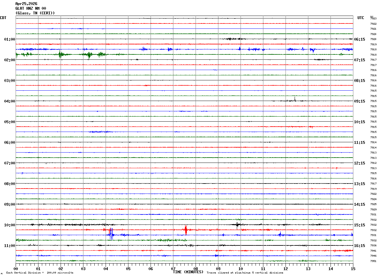Click the "CDT" timezone header

click(x=3, y=18)
